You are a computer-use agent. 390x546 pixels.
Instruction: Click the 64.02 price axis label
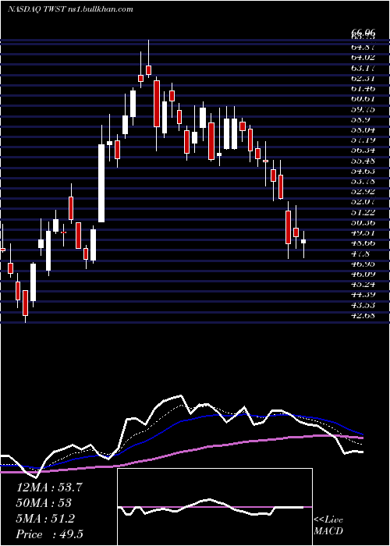363,58
